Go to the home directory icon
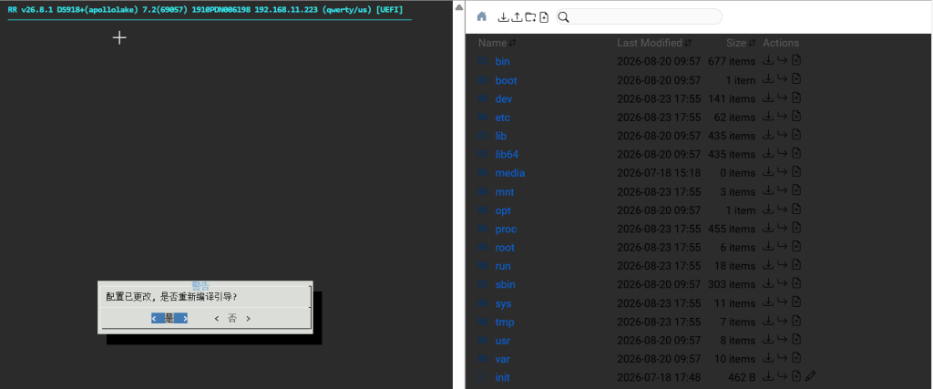Screen dimensions: 933x389 click(x=482, y=16)
